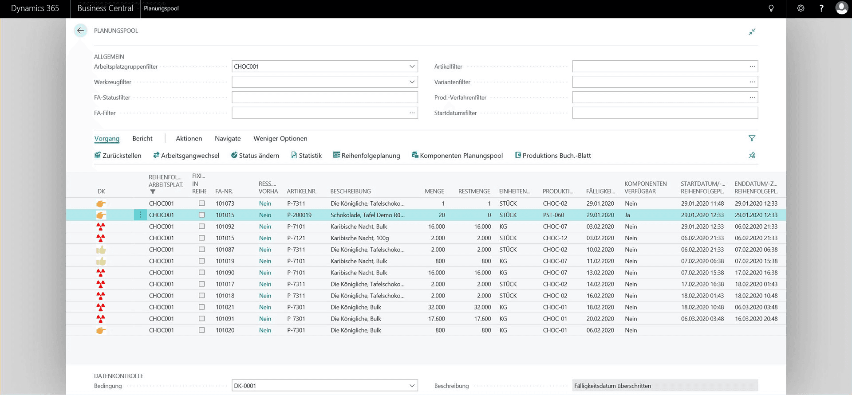
Task: Click Nein link for FA 101092
Action: tap(265, 227)
